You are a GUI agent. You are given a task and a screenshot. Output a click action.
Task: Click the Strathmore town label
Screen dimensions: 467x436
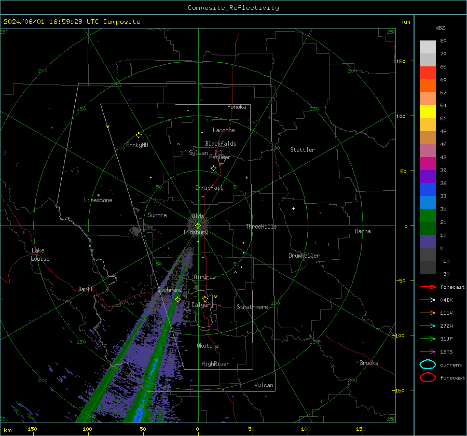point(252,307)
